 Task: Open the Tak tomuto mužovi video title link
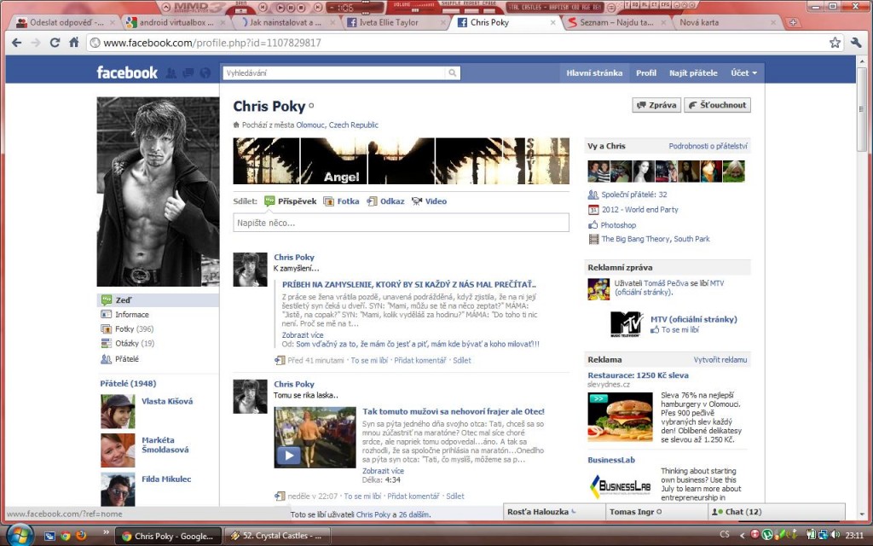(x=454, y=411)
